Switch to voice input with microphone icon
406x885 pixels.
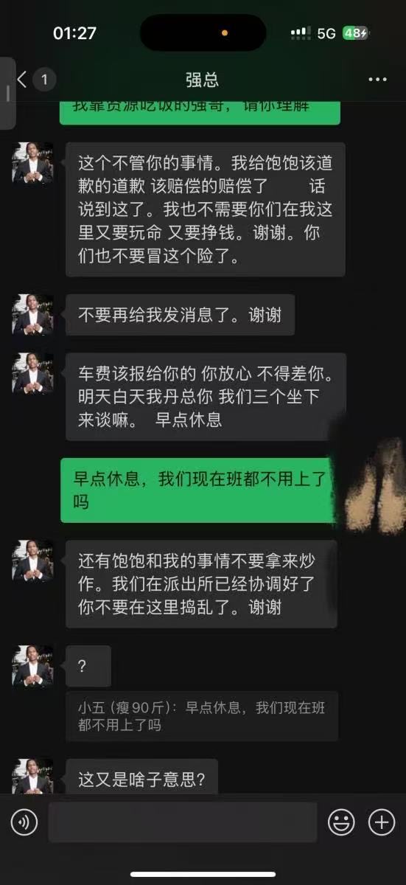pyautogui.click(x=24, y=822)
